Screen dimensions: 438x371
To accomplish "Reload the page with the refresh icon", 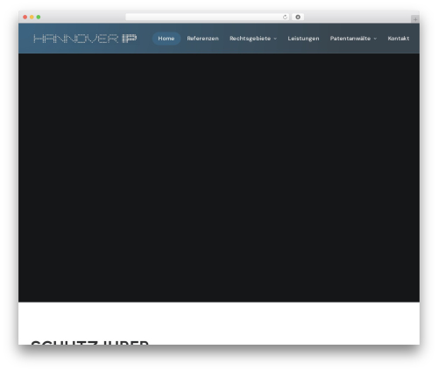I will click(x=285, y=17).
